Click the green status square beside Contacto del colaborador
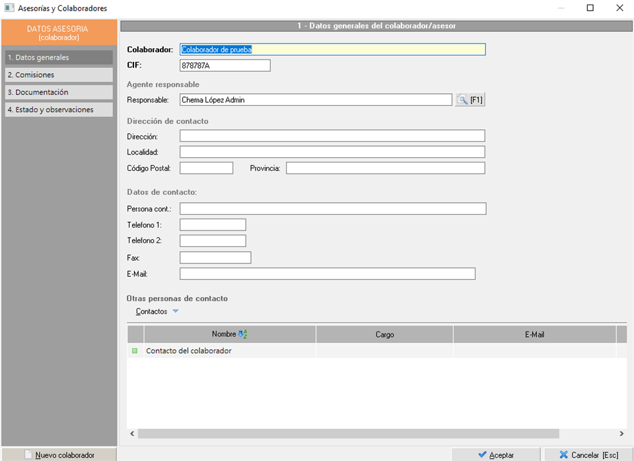Image resolution: width=634 pixels, height=461 pixels. (135, 351)
